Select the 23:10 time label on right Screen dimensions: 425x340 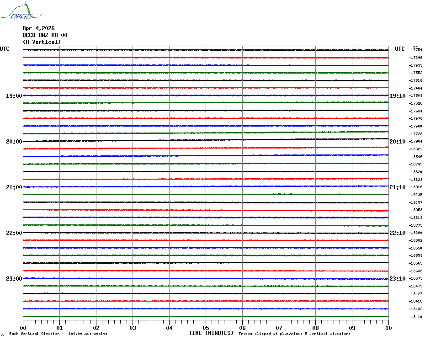397,279
